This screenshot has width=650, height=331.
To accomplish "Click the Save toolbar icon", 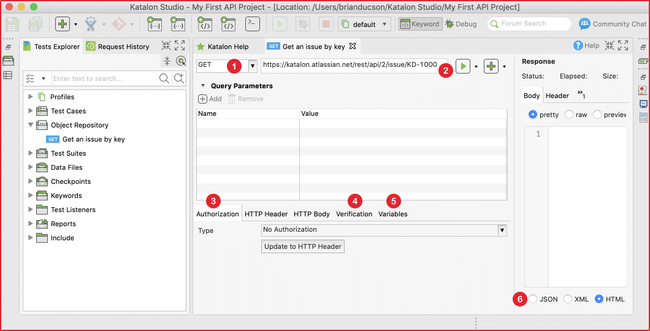I will pyautogui.click(x=12, y=24).
